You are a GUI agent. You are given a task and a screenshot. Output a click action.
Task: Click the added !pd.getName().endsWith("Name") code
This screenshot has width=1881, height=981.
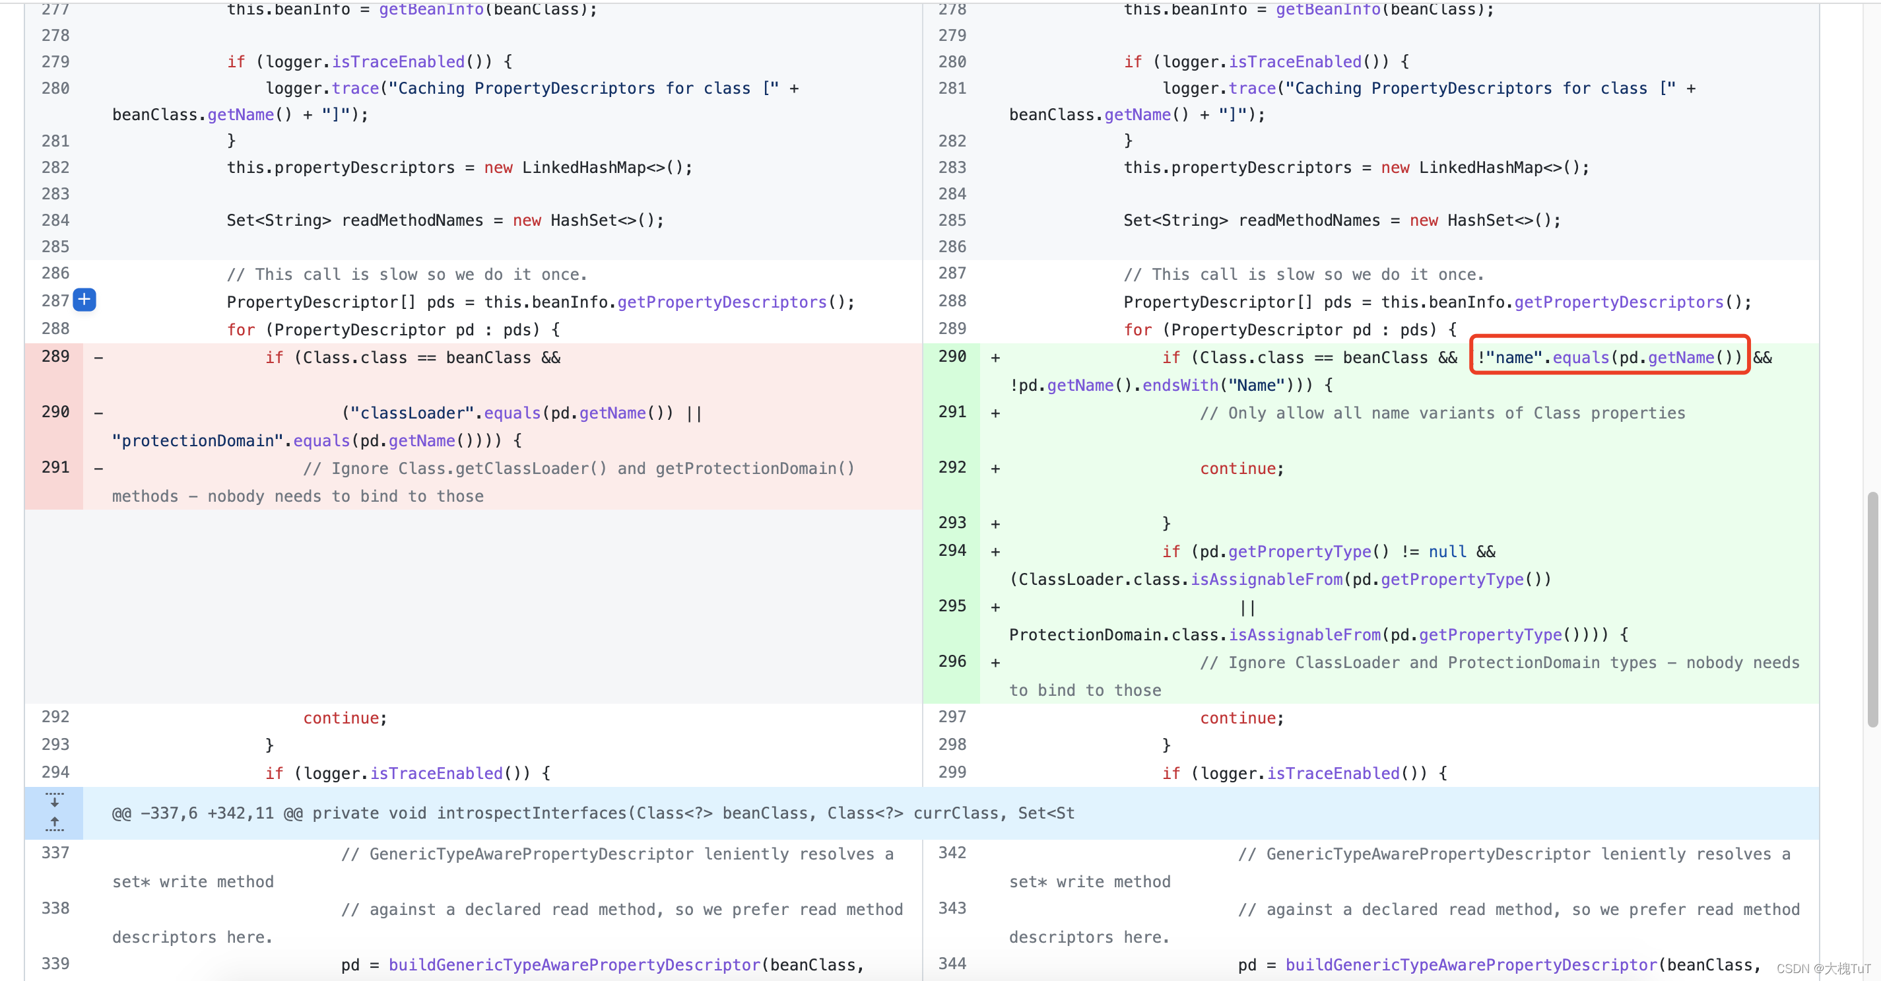[1152, 386]
